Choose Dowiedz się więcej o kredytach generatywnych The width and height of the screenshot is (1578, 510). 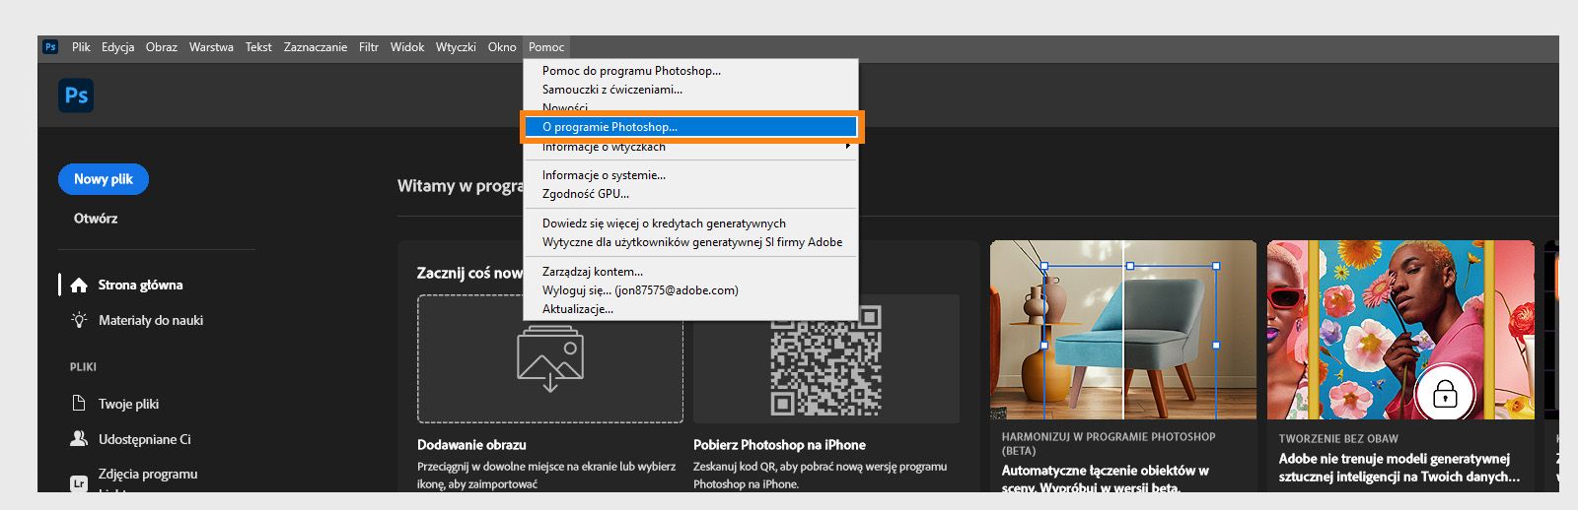click(690, 223)
